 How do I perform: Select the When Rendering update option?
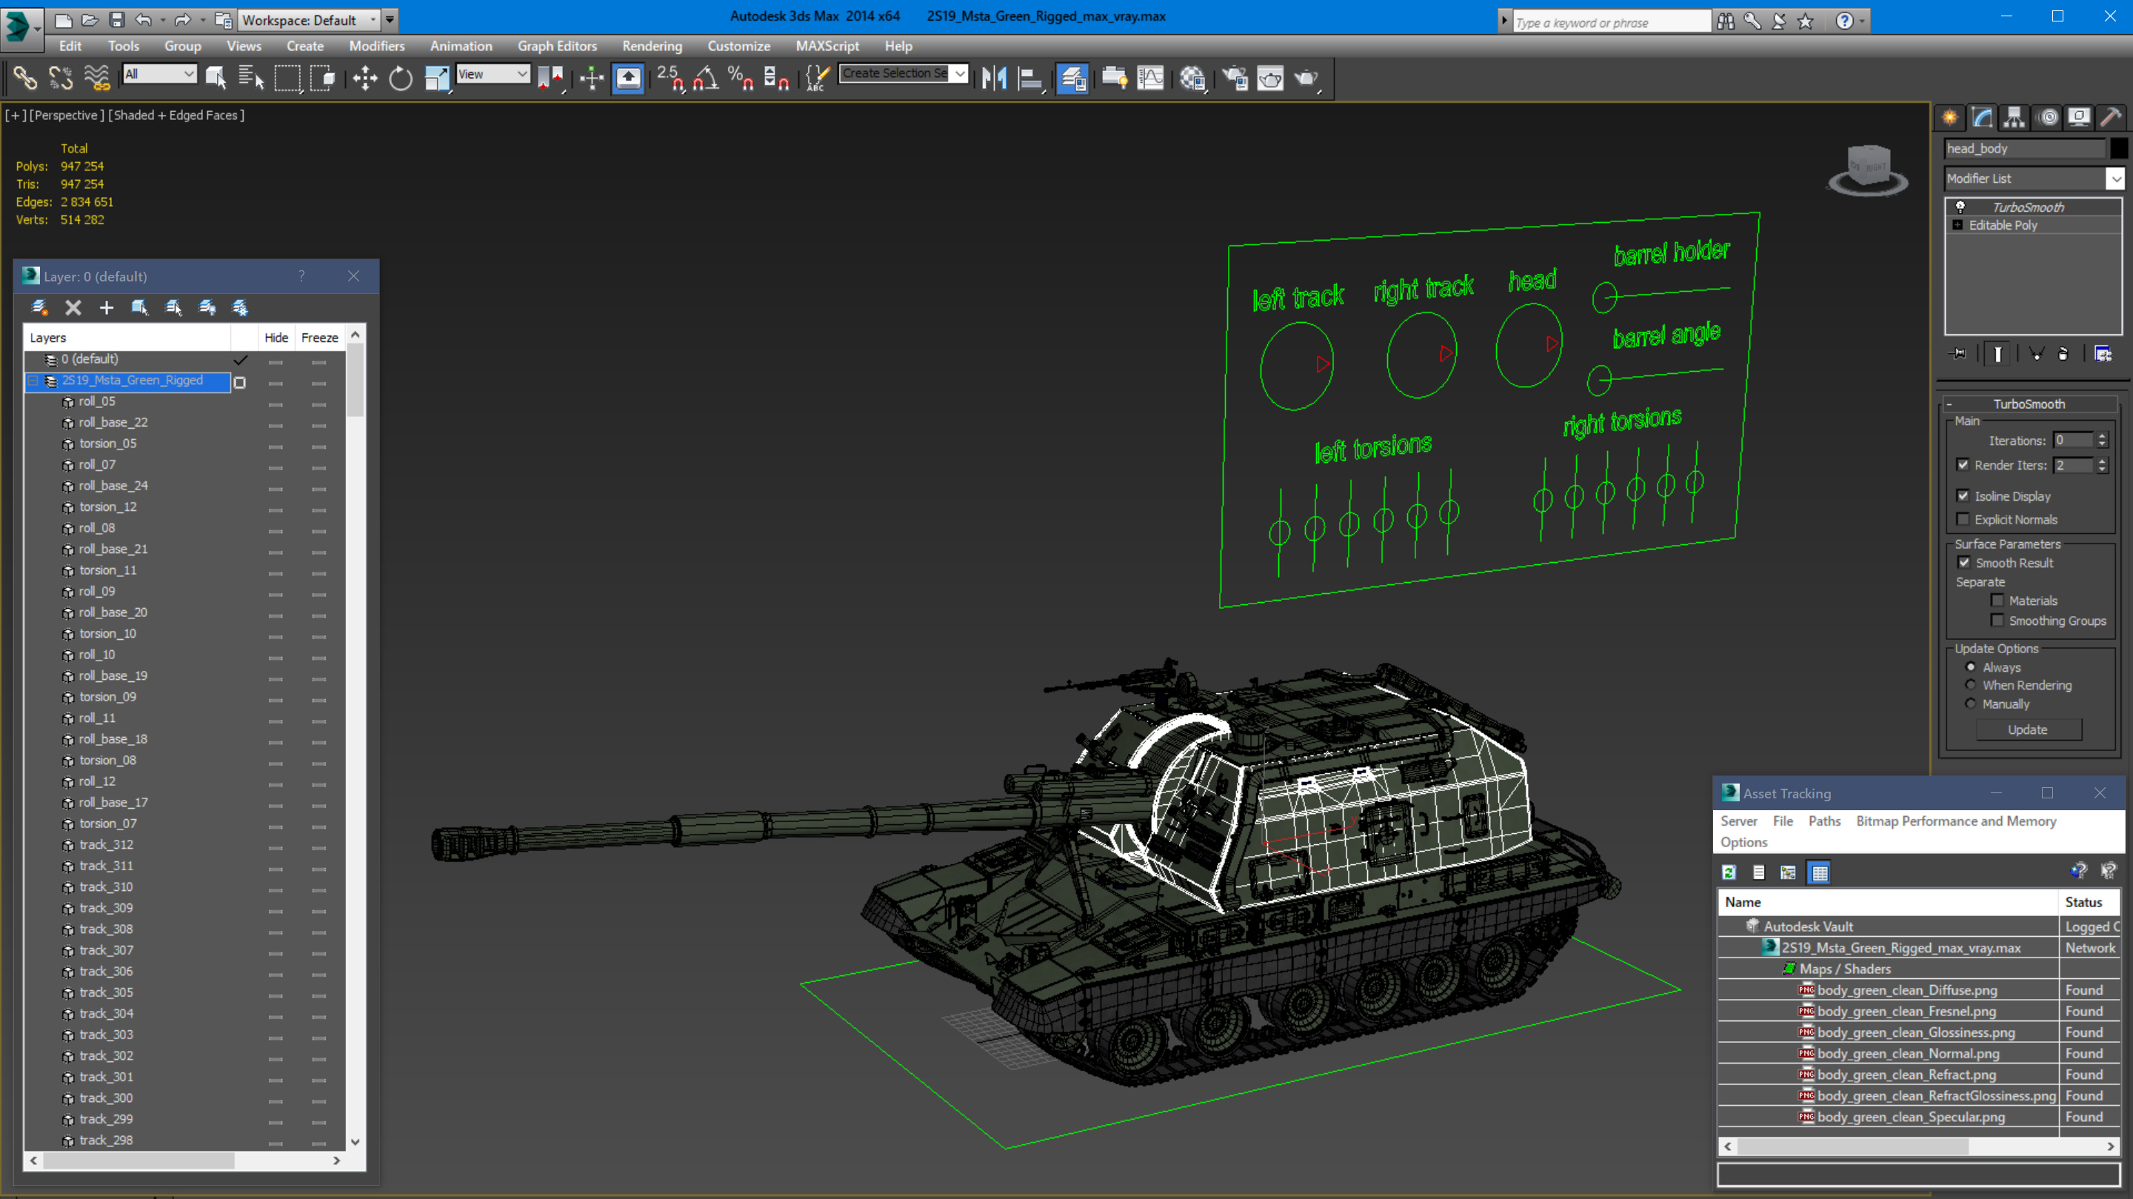[x=1971, y=685]
